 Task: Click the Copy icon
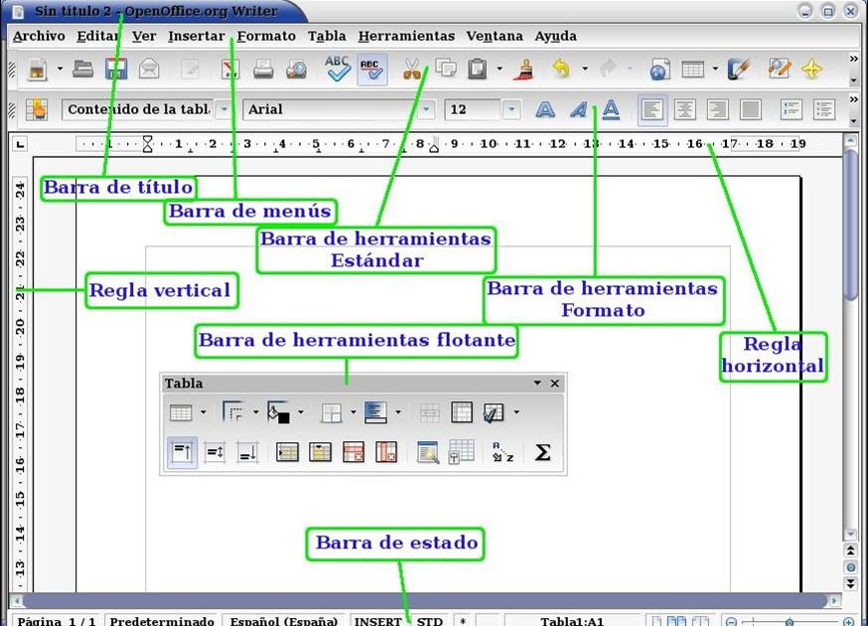(x=446, y=69)
